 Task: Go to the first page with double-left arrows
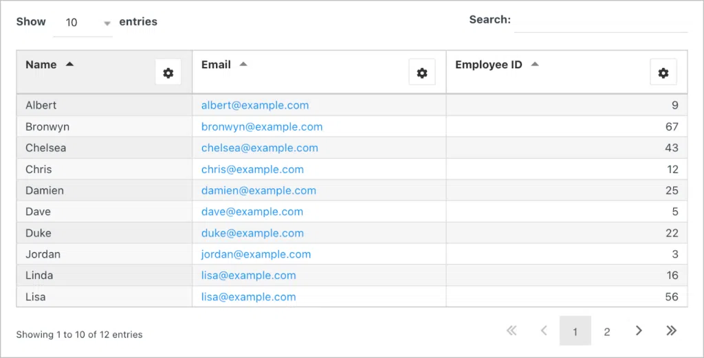tap(511, 331)
